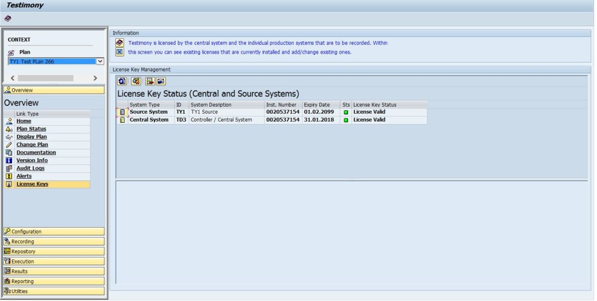
Task: Click the Link Type column header
Action: (53, 114)
